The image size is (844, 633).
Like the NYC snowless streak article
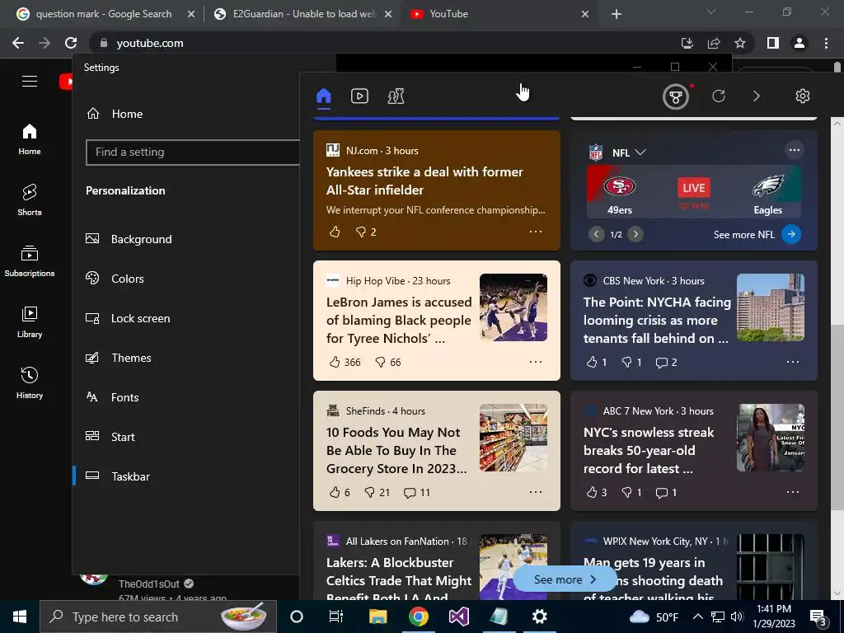(597, 493)
